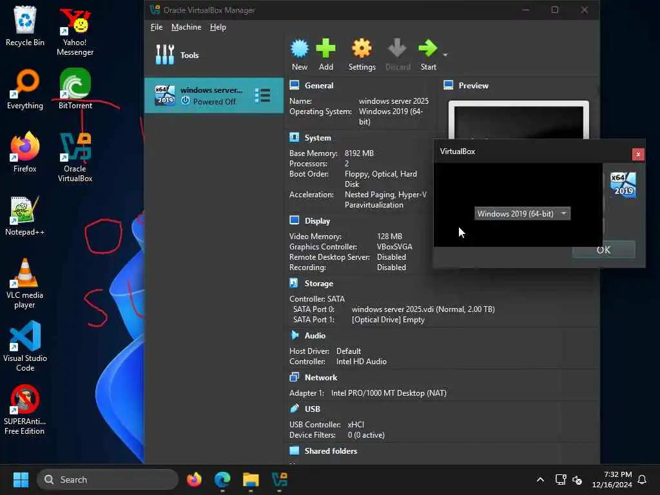Open the Help menu

pos(218,27)
